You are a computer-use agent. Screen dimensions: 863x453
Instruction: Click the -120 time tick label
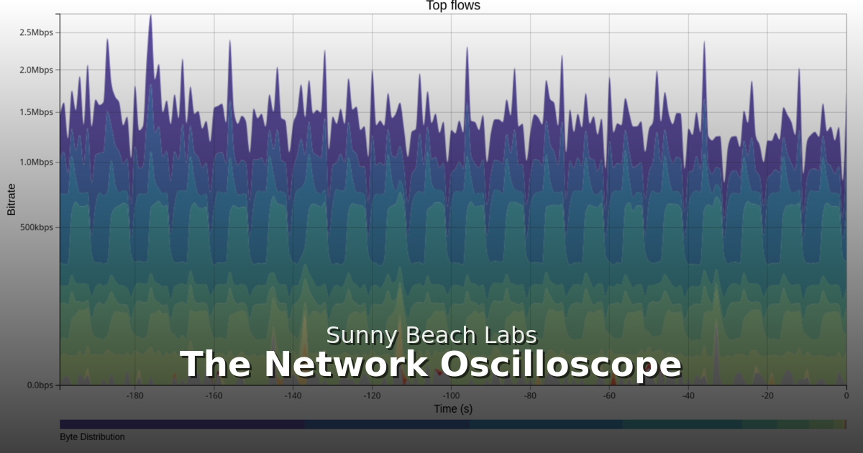pos(372,395)
